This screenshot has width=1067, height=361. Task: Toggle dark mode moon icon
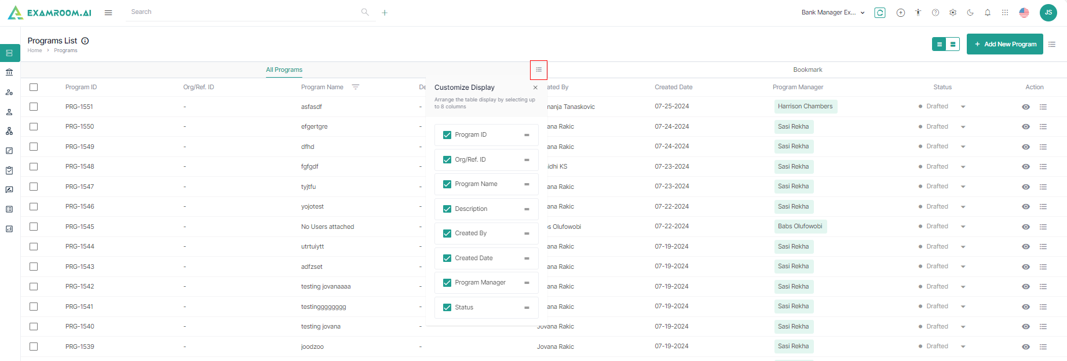(970, 12)
